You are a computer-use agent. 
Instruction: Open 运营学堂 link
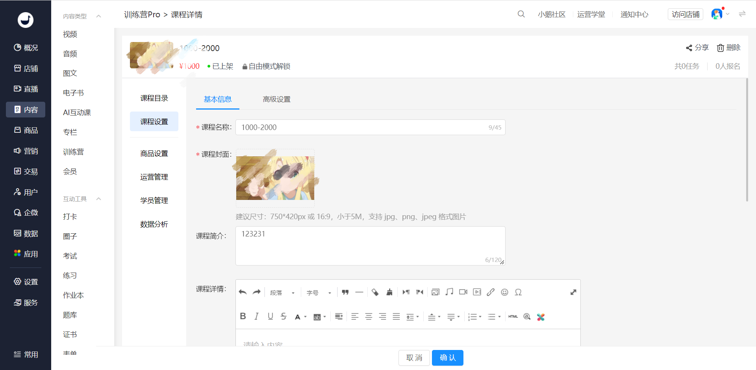[x=591, y=15]
